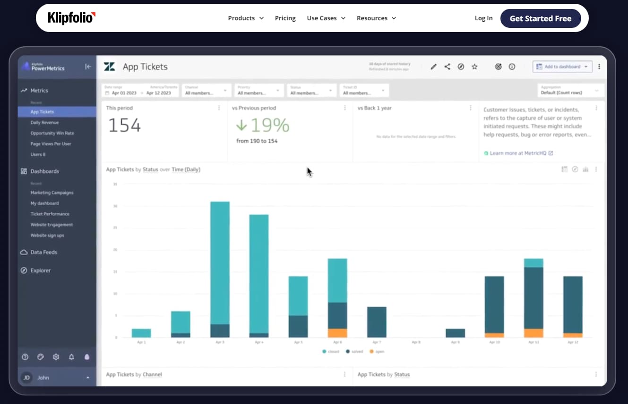The width and height of the screenshot is (628, 404).
Task: Open the settings gear icon
Action: pyautogui.click(x=56, y=357)
